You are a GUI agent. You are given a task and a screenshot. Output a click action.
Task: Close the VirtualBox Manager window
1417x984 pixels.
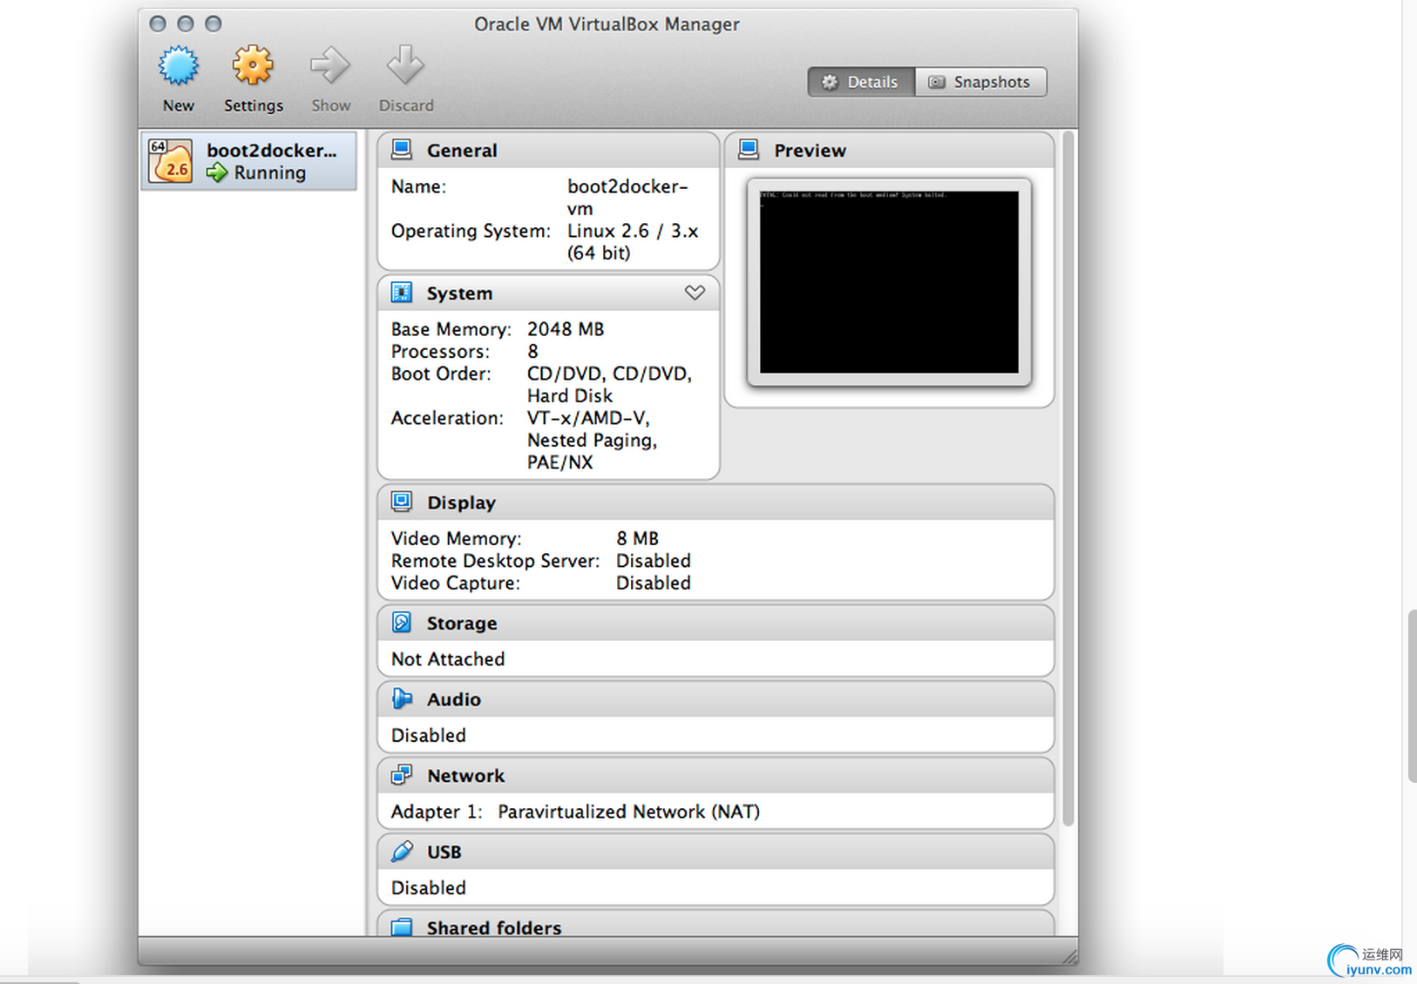pos(158,24)
